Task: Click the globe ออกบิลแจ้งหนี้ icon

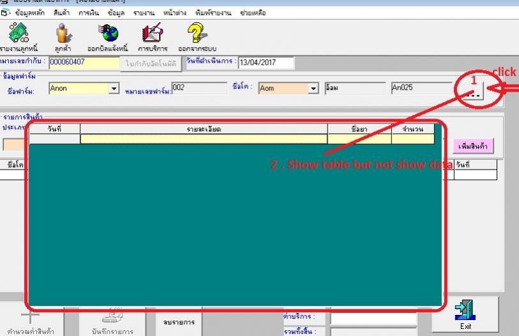Action: pyautogui.click(x=108, y=33)
